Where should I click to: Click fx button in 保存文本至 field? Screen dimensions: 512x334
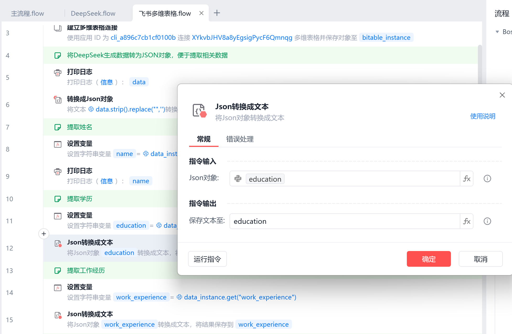click(467, 221)
